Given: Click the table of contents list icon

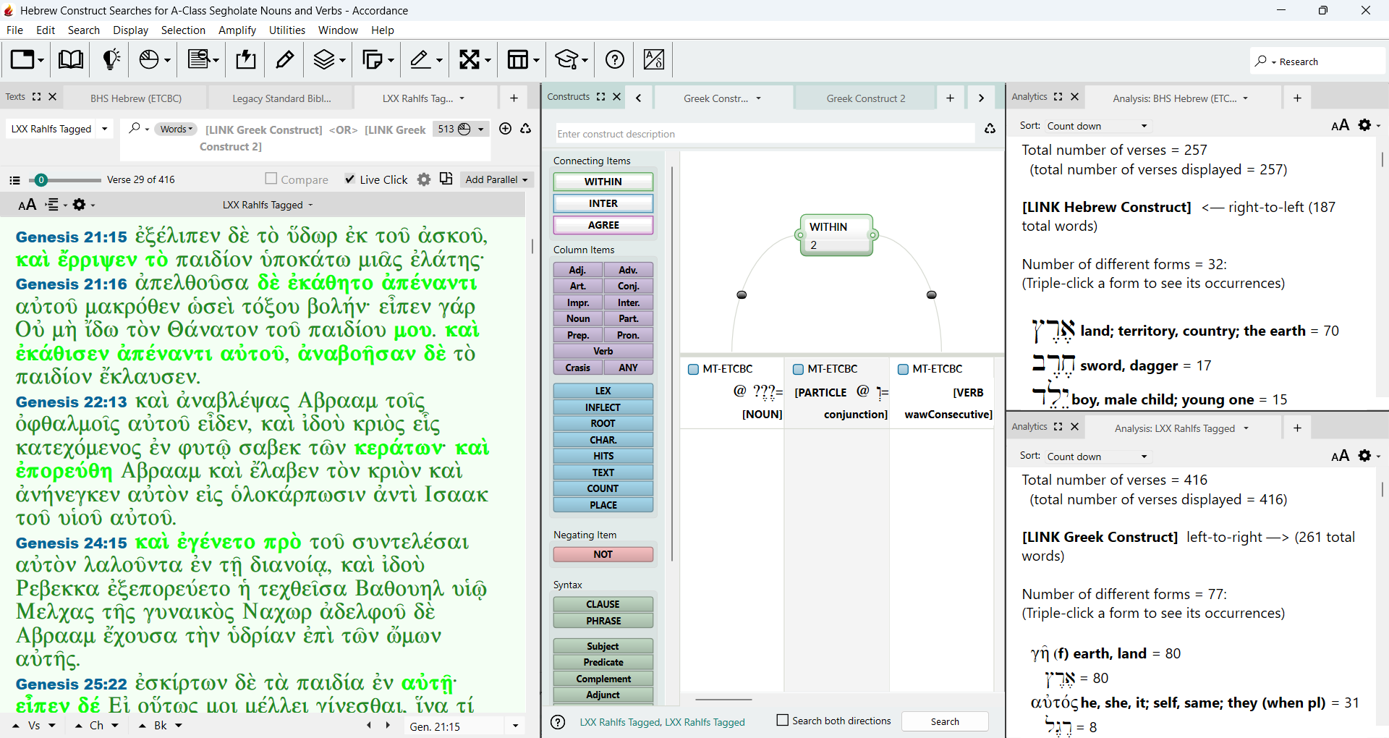Looking at the screenshot, I should (x=14, y=180).
